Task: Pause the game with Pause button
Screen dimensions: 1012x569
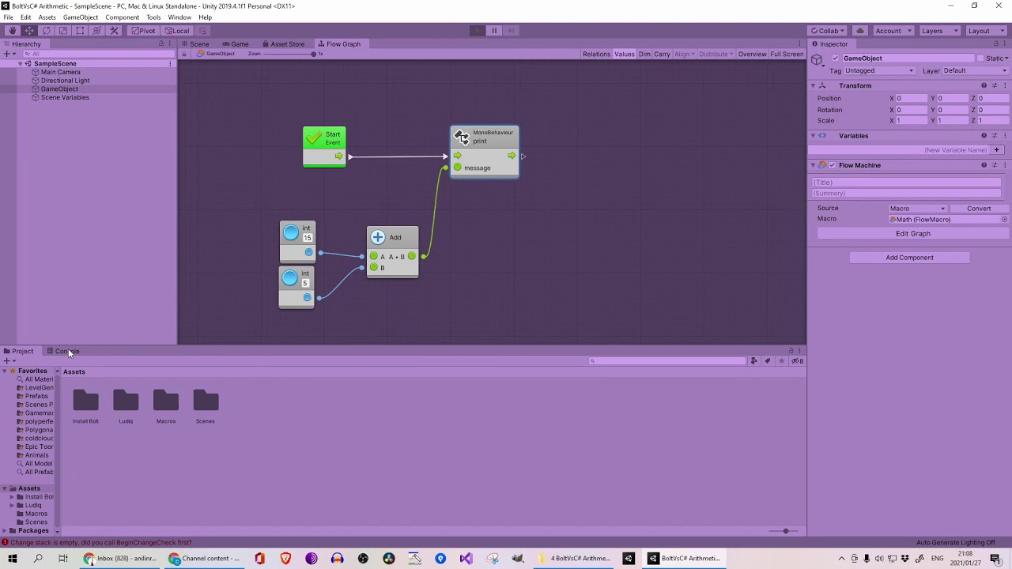Action: (x=494, y=31)
